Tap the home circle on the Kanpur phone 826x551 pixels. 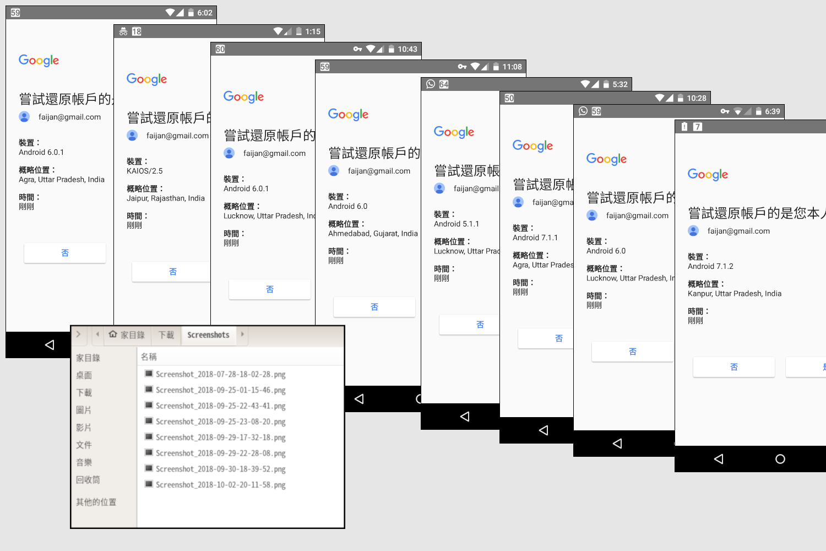click(x=780, y=459)
